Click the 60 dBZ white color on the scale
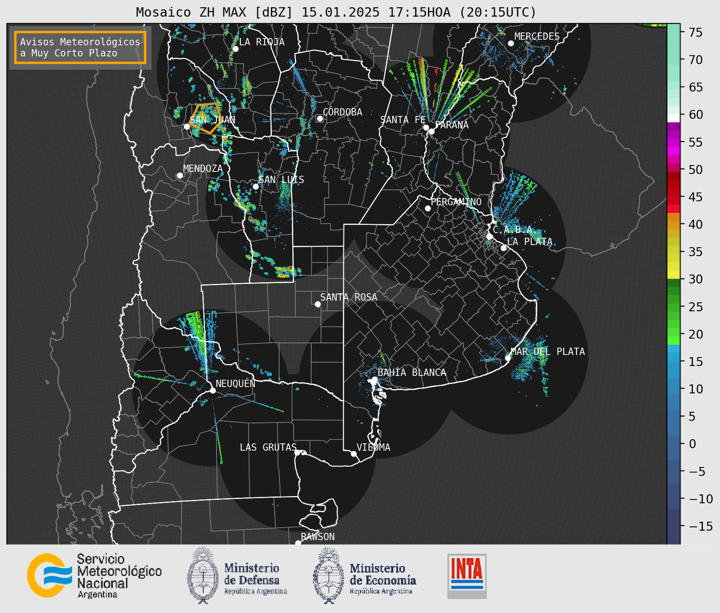Viewport: 720px width, 613px height. [673, 118]
